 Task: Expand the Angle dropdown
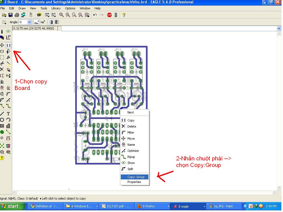point(29,22)
